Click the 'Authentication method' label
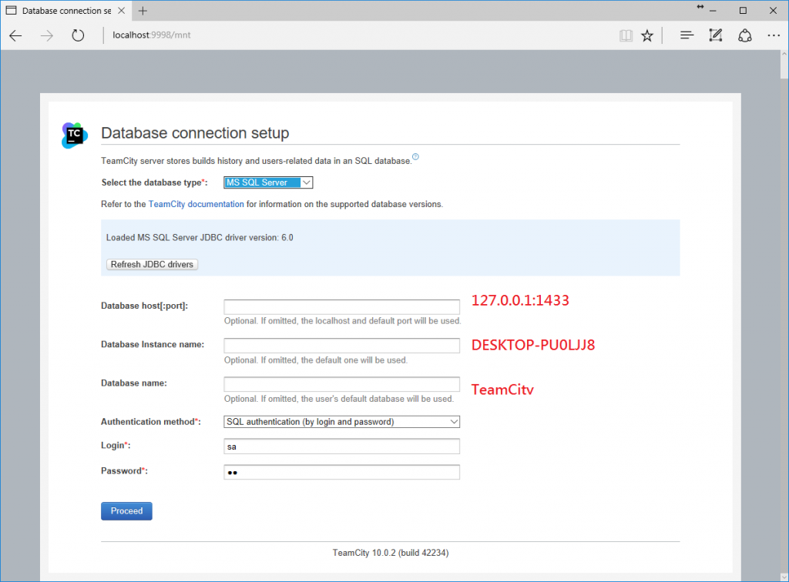The height and width of the screenshot is (582, 789). click(151, 422)
